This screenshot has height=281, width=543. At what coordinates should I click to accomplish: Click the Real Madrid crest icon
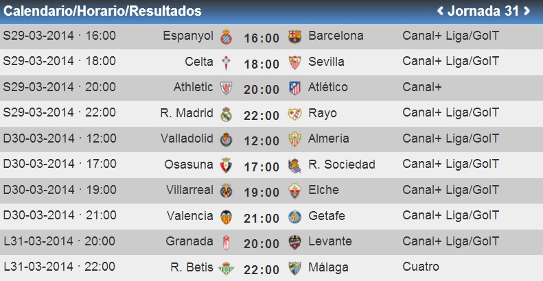[x=226, y=114]
